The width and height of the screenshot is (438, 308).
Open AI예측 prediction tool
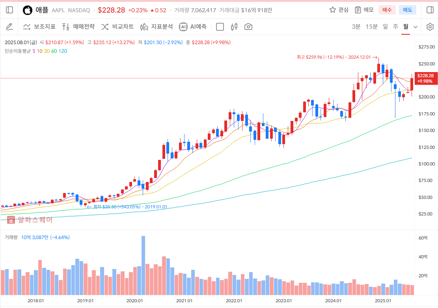(193, 27)
